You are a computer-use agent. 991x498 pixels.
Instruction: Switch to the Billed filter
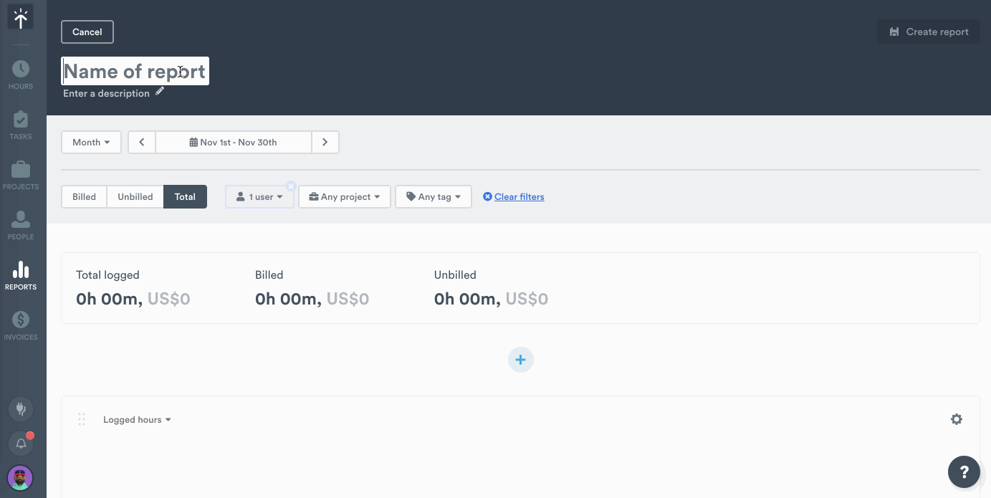click(x=84, y=196)
